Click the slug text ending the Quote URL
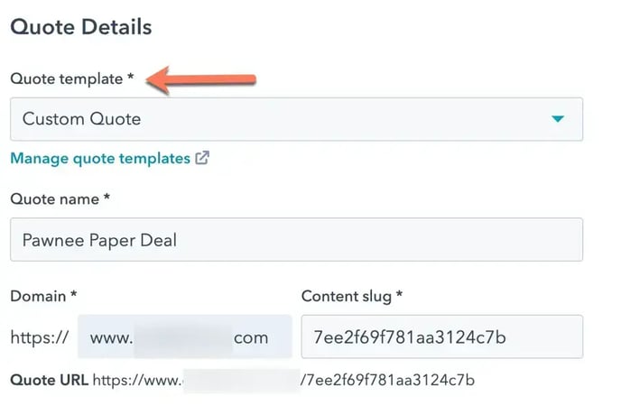 click(x=387, y=380)
